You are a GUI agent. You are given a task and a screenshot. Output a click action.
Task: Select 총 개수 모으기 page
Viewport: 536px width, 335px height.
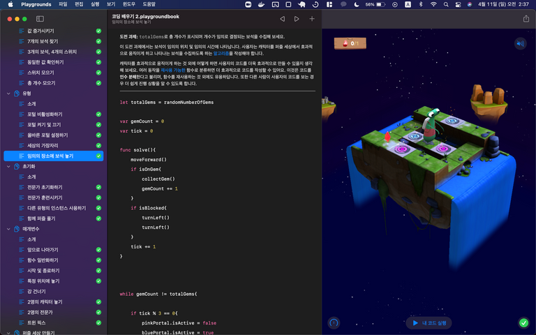tap(54, 83)
